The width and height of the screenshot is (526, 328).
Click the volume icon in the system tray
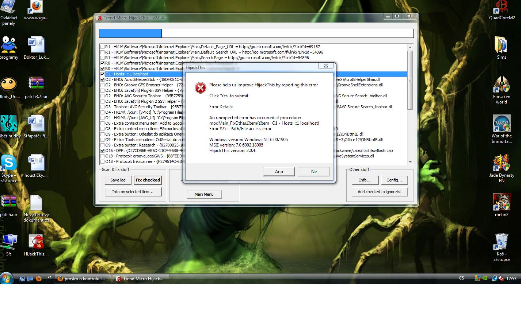[x=502, y=278]
